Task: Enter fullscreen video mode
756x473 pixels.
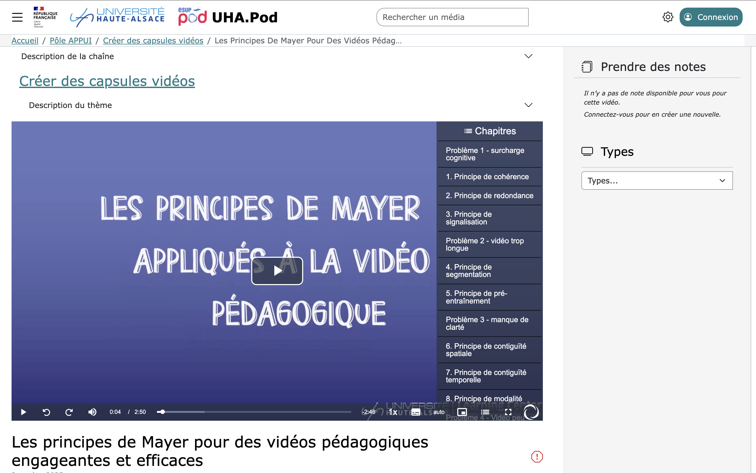Action: [508, 412]
